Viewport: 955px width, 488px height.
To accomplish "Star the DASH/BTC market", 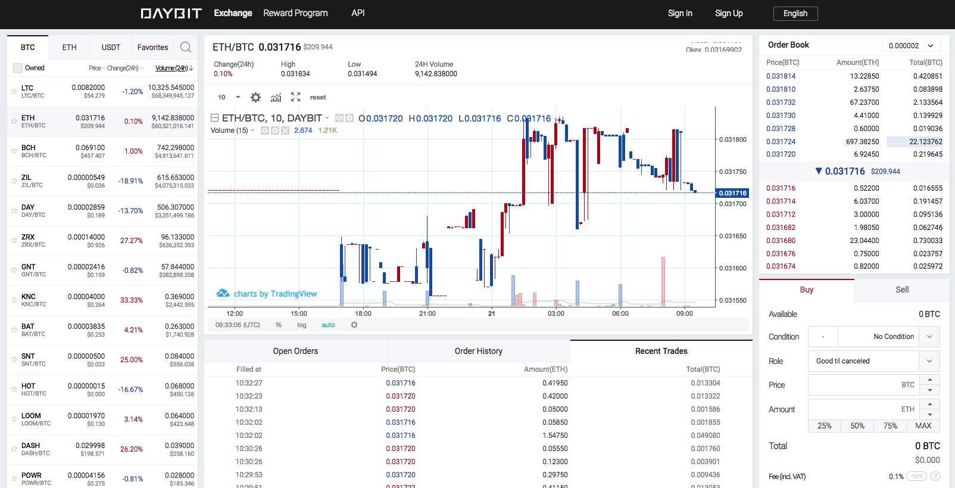I will (x=14, y=449).
